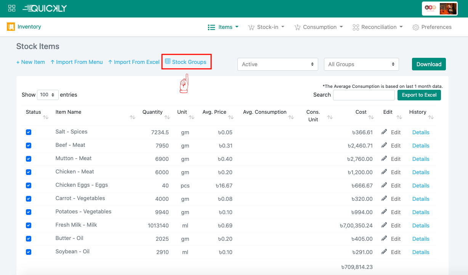Change the Show entries count dropdown

[x=48, y=95]
